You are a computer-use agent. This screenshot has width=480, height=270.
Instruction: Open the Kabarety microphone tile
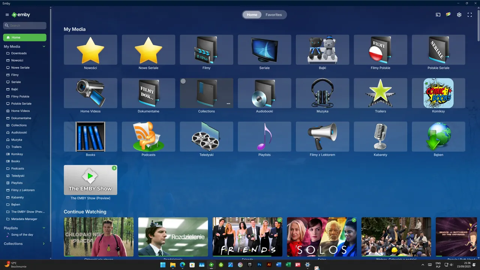[x=380, y=136]
